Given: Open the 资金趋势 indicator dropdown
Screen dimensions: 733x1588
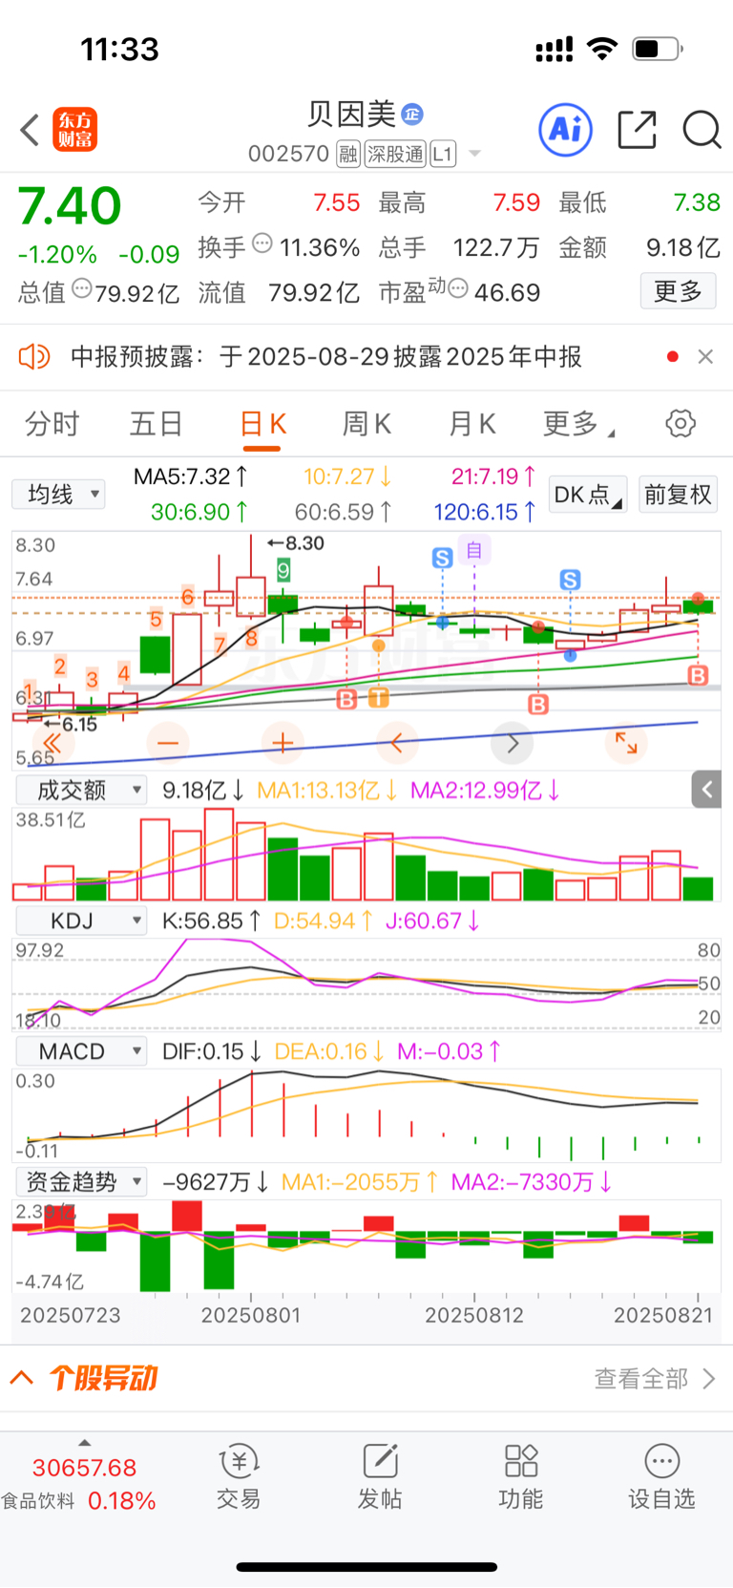Looking at the screenshot, I should pos(81,1182).
